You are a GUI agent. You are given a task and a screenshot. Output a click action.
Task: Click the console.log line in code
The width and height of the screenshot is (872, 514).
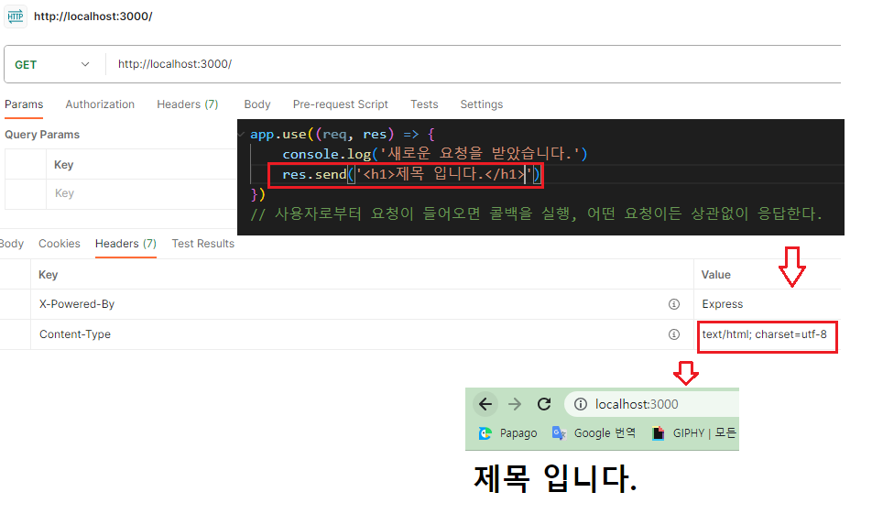(435, 154)
